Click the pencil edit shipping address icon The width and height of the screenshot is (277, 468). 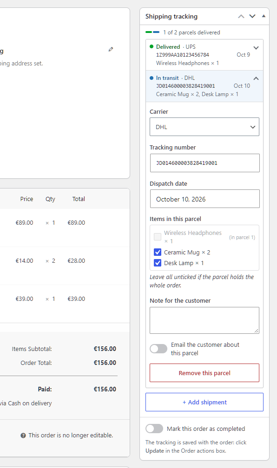(111, 49)
